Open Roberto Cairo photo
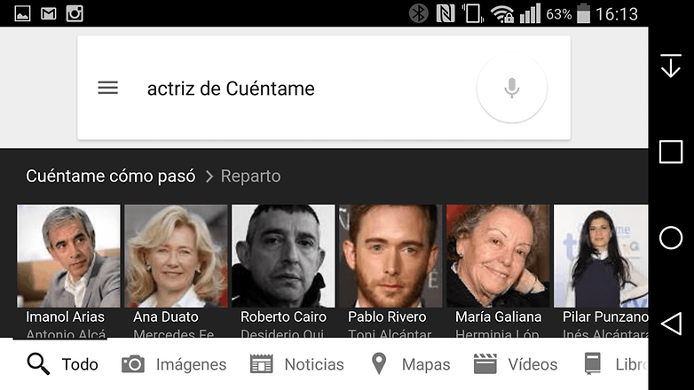The image size is (694, 390). tap(283, 256)
